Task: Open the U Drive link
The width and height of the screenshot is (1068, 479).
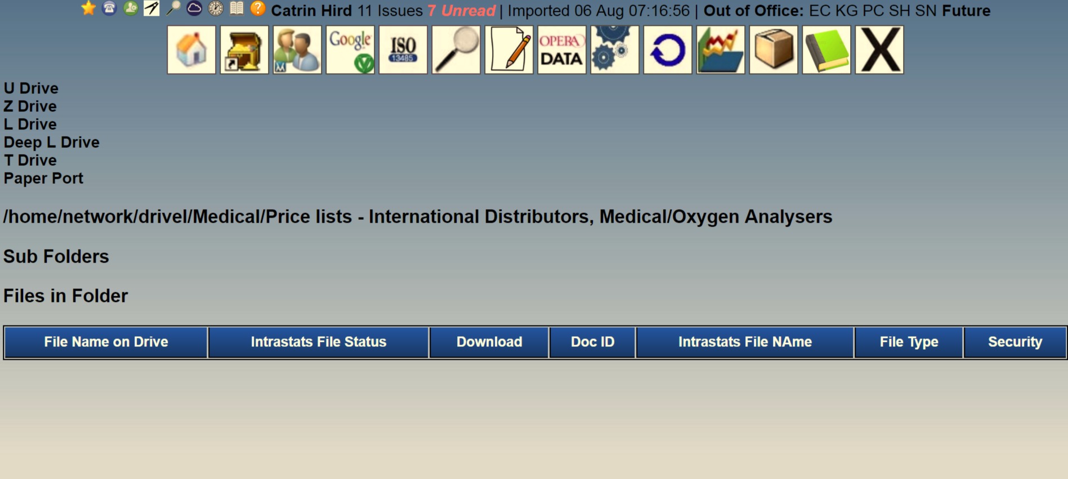Action: tap(31, 88)
